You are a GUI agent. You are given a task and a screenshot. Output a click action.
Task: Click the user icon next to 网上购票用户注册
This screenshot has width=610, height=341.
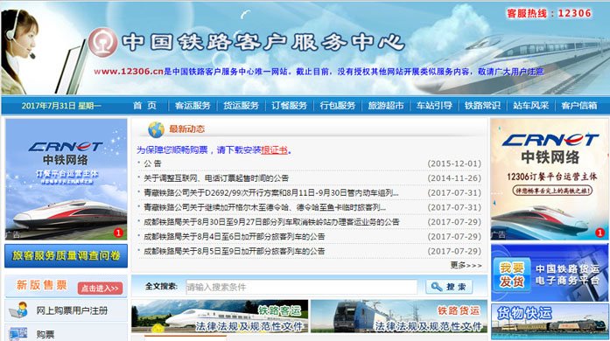(x=19, y=310)
